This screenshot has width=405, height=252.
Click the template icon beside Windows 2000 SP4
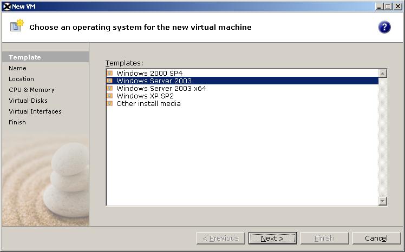click(x=110, y=73)
